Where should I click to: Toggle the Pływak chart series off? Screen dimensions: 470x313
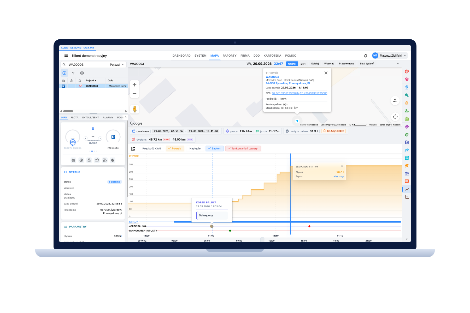(175, 149)
